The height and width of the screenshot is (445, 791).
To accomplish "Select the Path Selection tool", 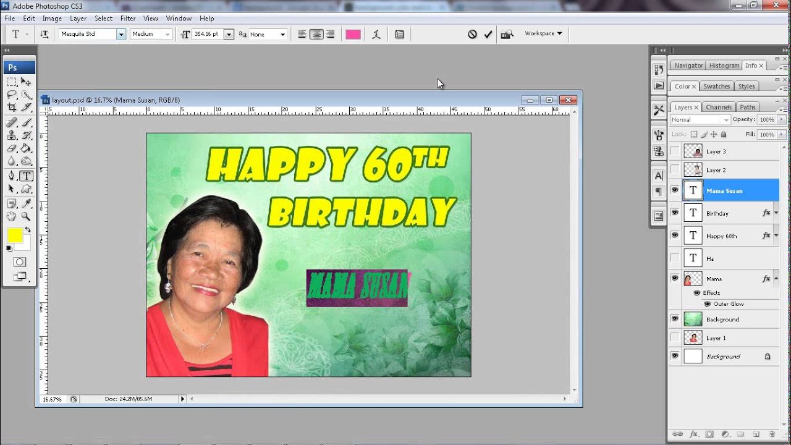I will click(x=12, y=189).
